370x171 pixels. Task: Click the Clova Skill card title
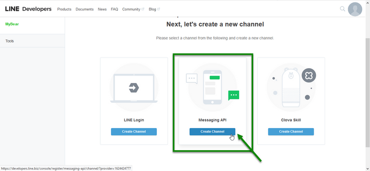pyautogui.click(x=291, y=120)
